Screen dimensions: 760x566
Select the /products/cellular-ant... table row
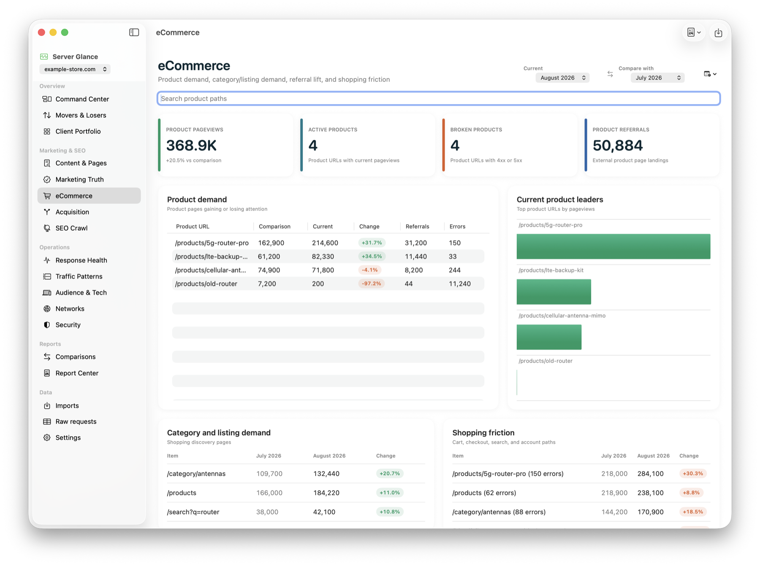[x=328, y=270]
